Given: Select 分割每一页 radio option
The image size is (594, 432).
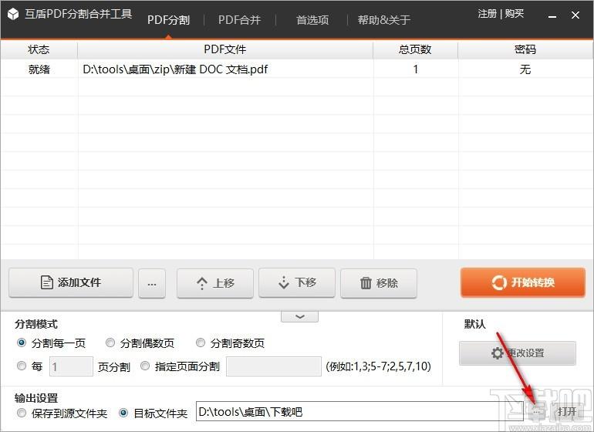Looking at the screenshot, I should coord(22,343).
